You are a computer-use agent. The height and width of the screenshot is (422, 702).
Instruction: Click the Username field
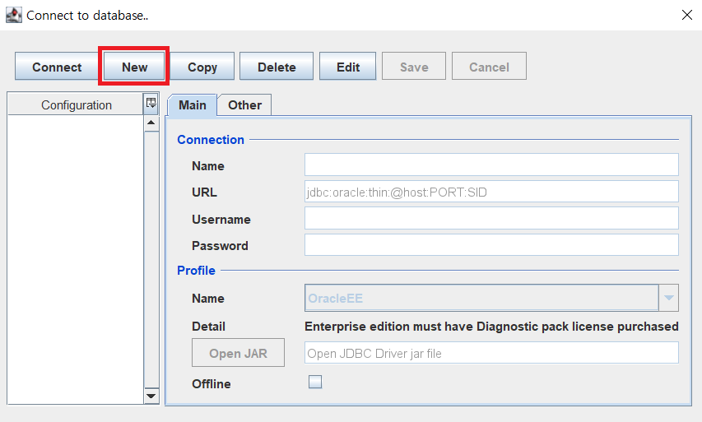click(x=491, y=218)
